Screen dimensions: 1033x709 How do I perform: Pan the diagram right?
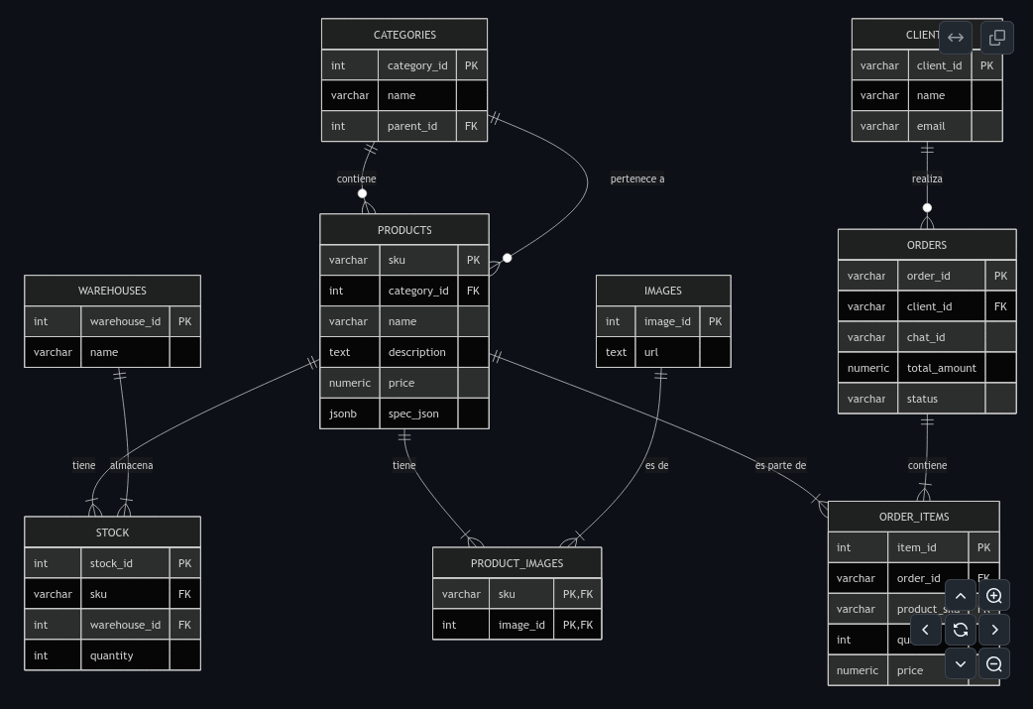(994, 630)
